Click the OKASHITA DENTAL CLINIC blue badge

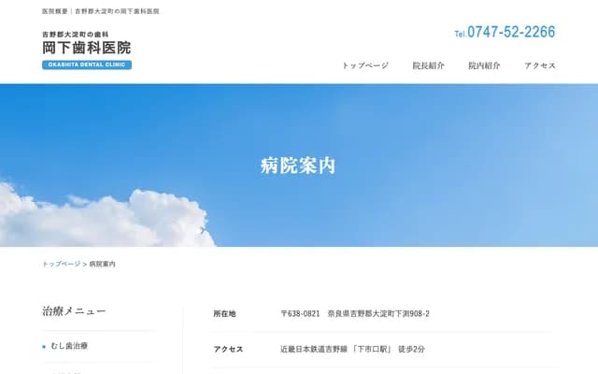87,65
